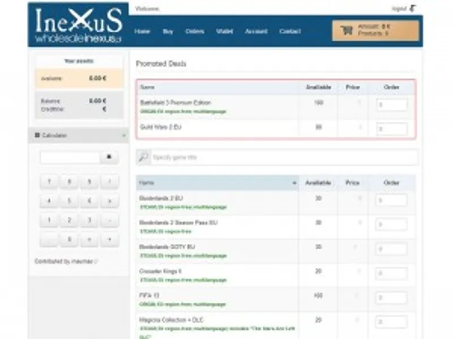The height and width of the screenshot is (339, 453).
Task: Open the Wallet menu item
Action: coord(224,32)
